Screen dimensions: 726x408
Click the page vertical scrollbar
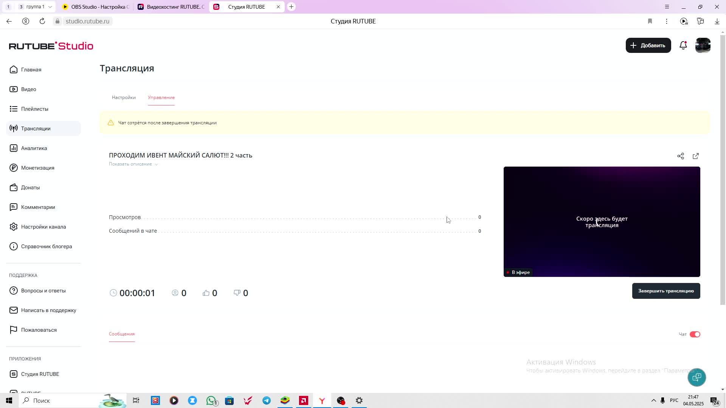click(x=723, y=170)
